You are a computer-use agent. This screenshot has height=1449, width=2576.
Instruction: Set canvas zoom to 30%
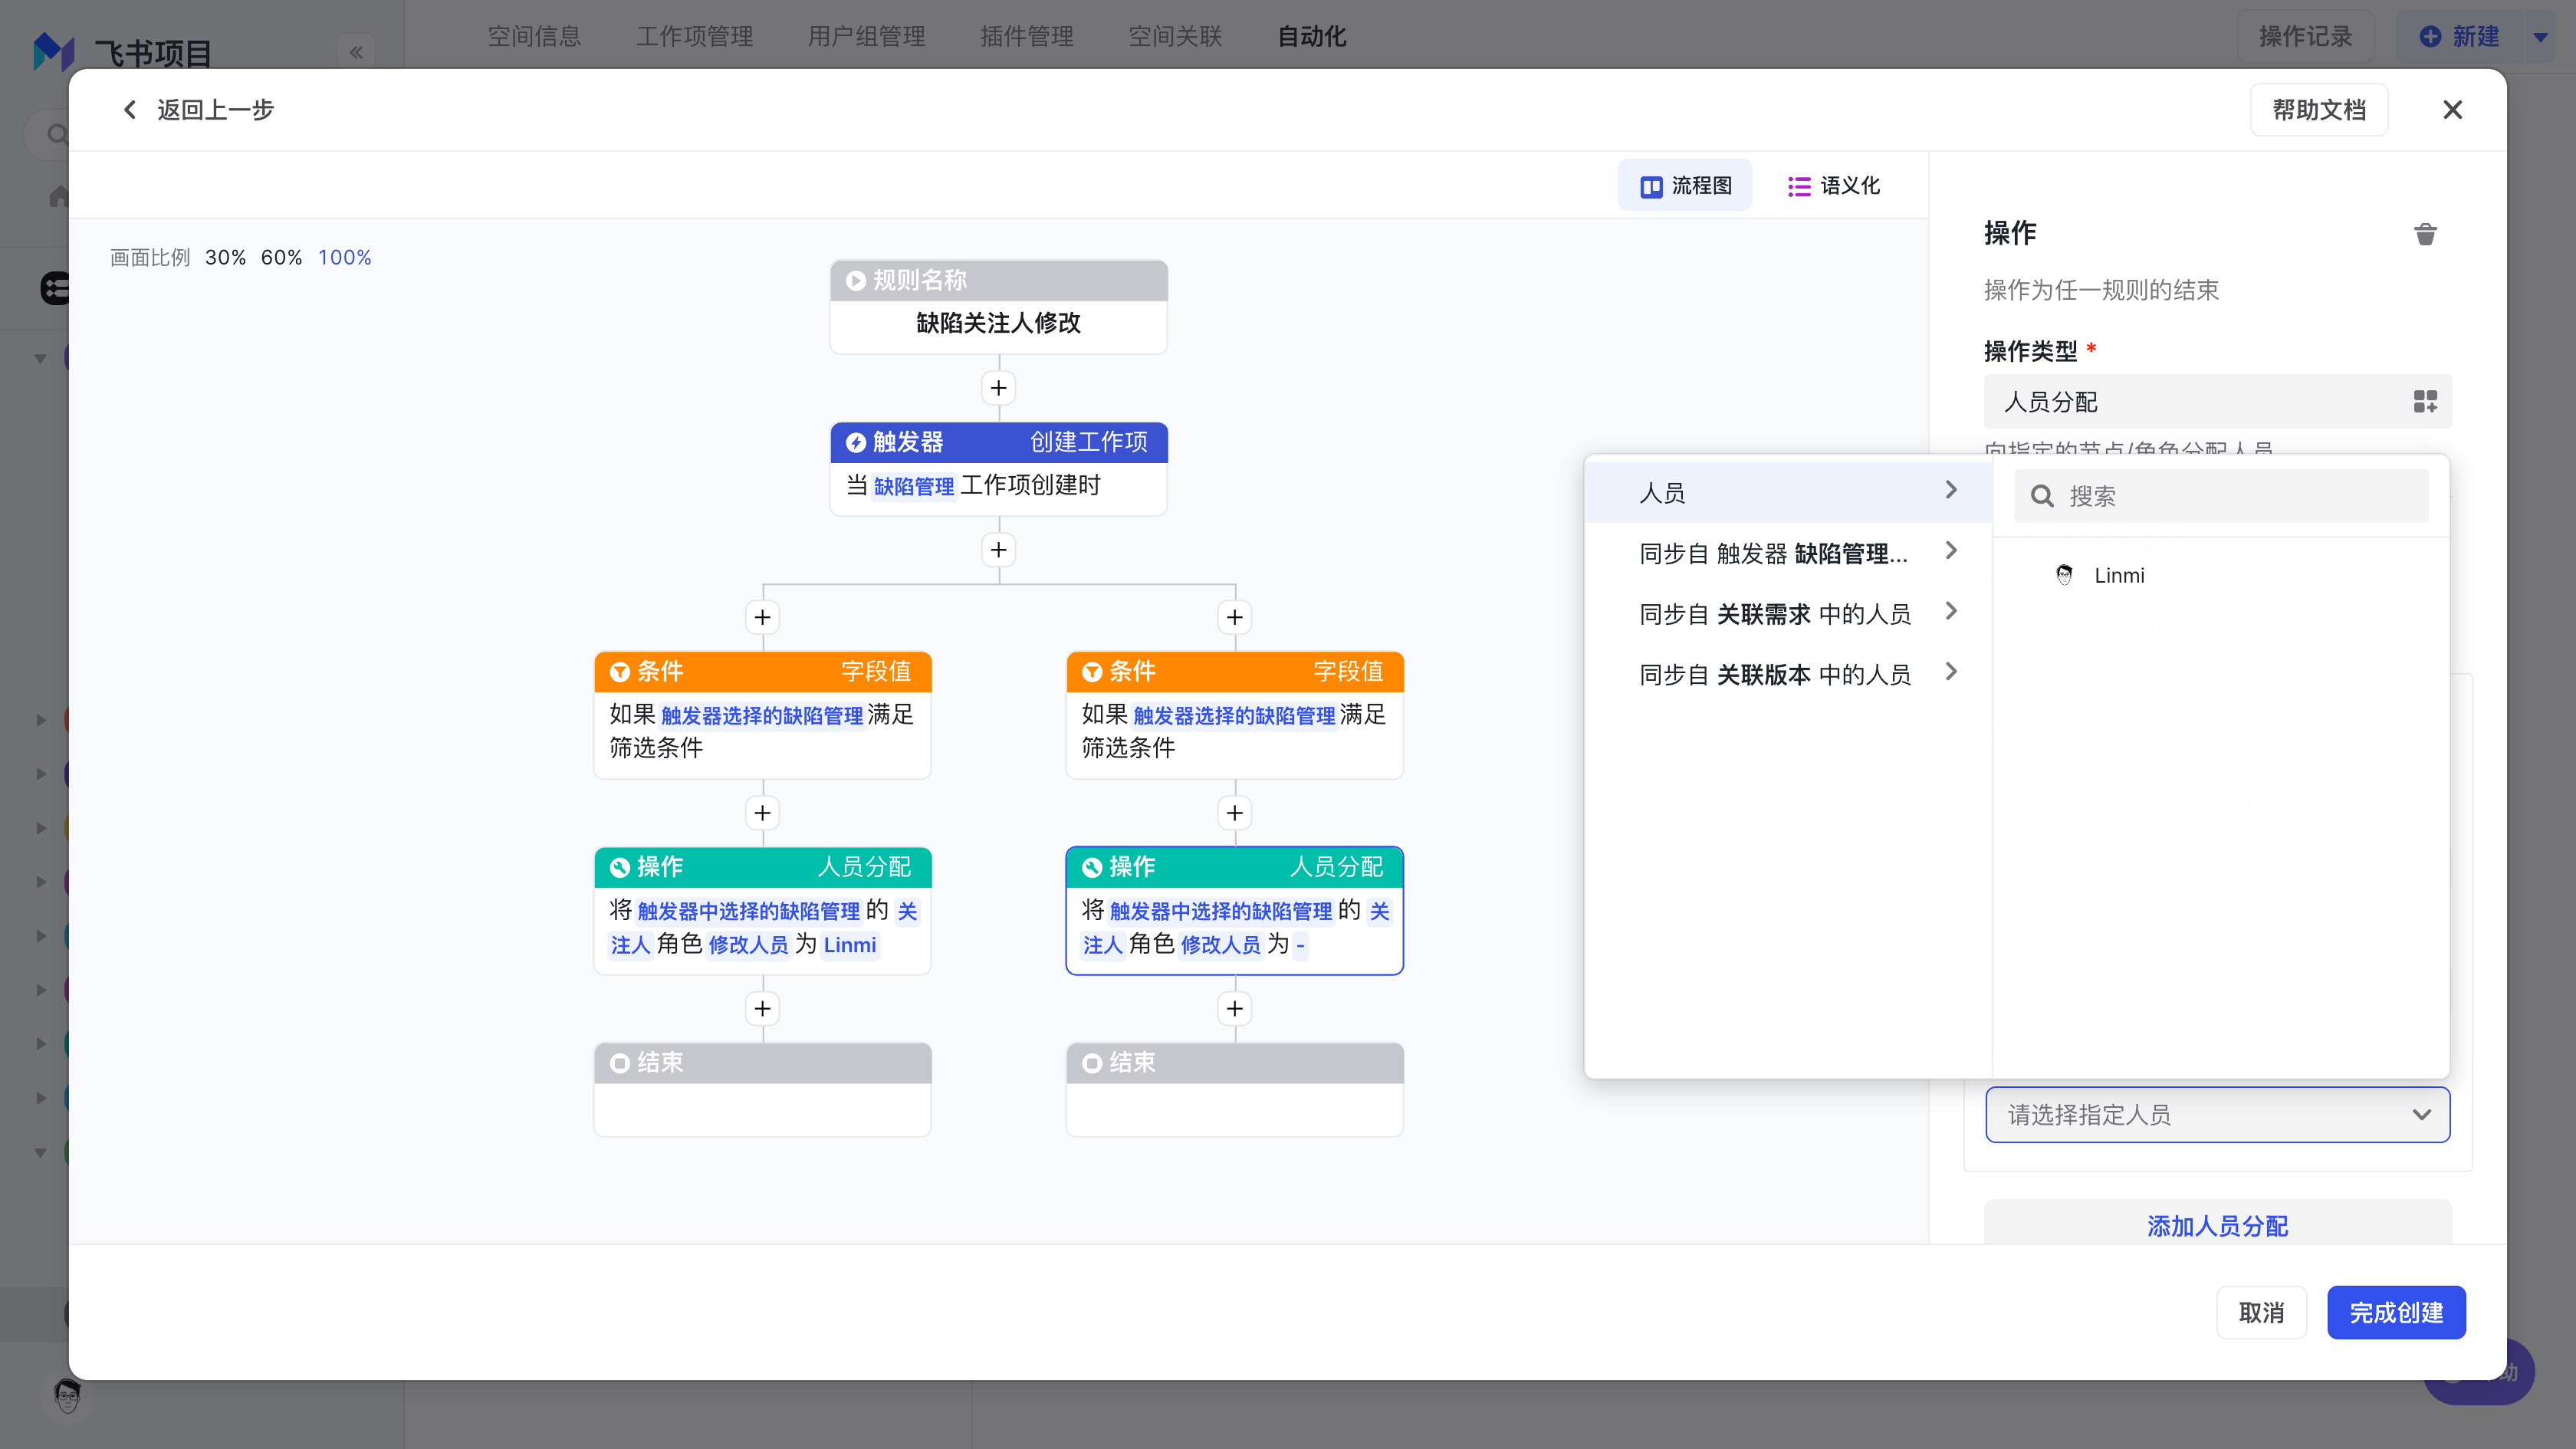coord(225,258)
